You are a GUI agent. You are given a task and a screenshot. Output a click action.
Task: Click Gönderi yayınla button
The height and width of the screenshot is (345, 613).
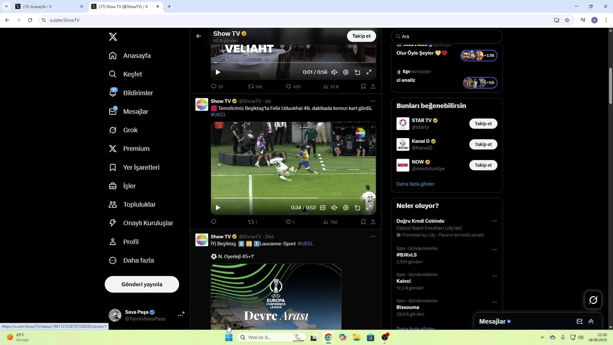[142, 284]
